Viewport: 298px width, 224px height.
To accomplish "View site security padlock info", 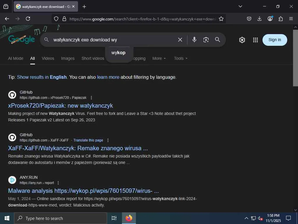I will coord(64,19).
